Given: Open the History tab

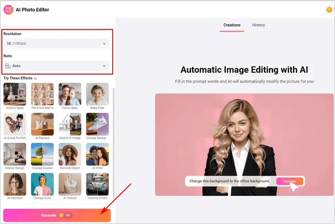Looking at the screenshot, I should (258, 25).
